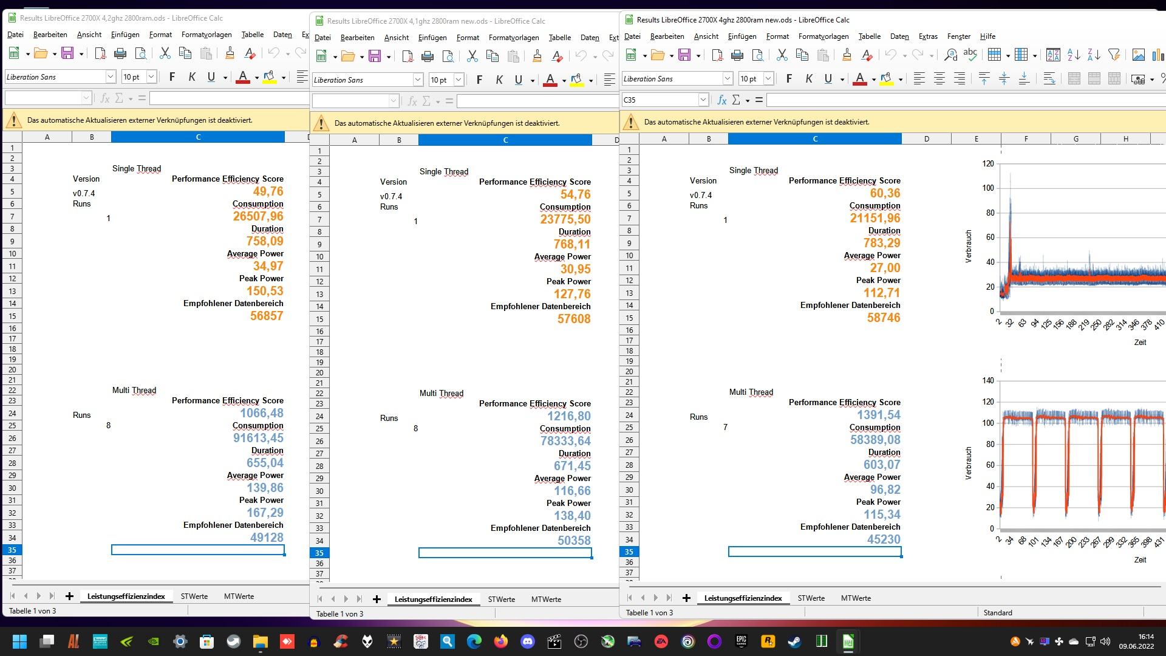This screenshot has height=656, width=1166.
Task: Open print preview in right window
Action: (757, 55)
